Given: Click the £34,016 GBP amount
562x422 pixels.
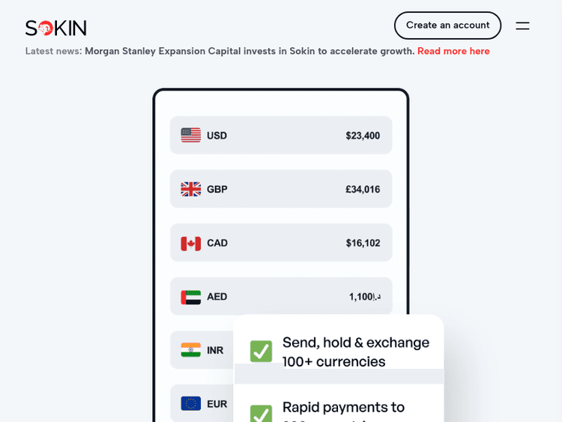Looking at the screenshot, I should click(x=363, y=190).
